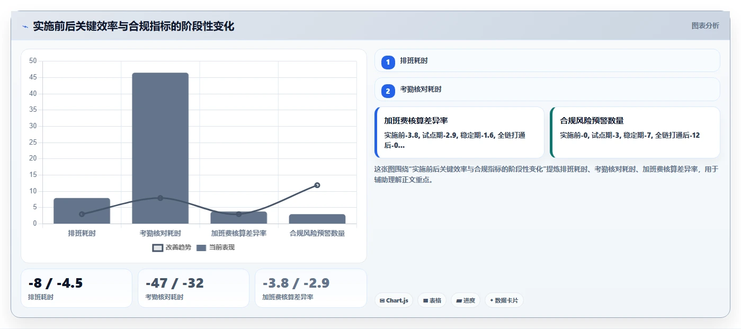Click the x-axis label 排班耗时
Screen dimensions: 741x329
pyautogui.click(x=82, y=233)
